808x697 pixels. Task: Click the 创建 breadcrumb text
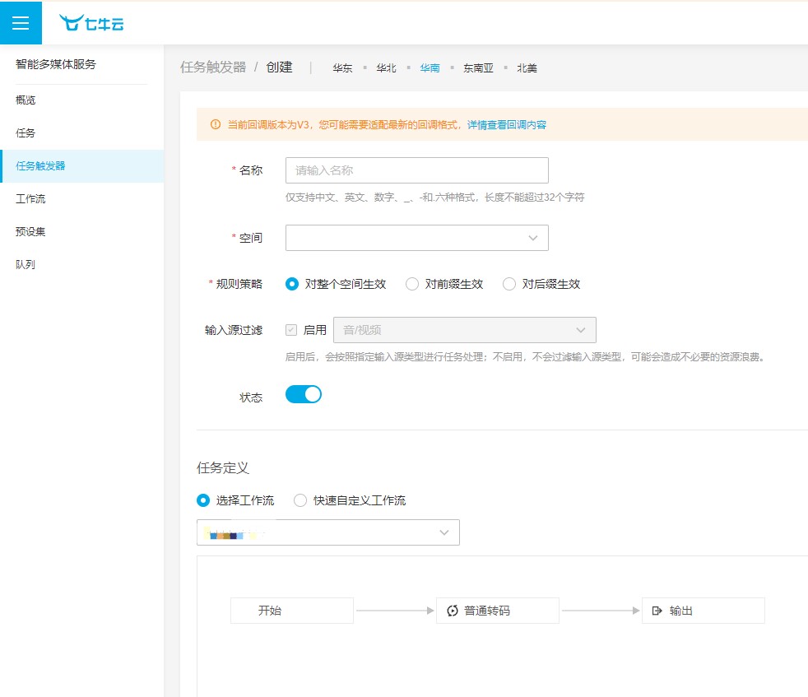[x=279, y=67]
